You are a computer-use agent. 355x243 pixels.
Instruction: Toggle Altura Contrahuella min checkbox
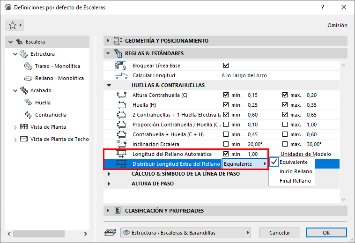click(x=226, y=95)
